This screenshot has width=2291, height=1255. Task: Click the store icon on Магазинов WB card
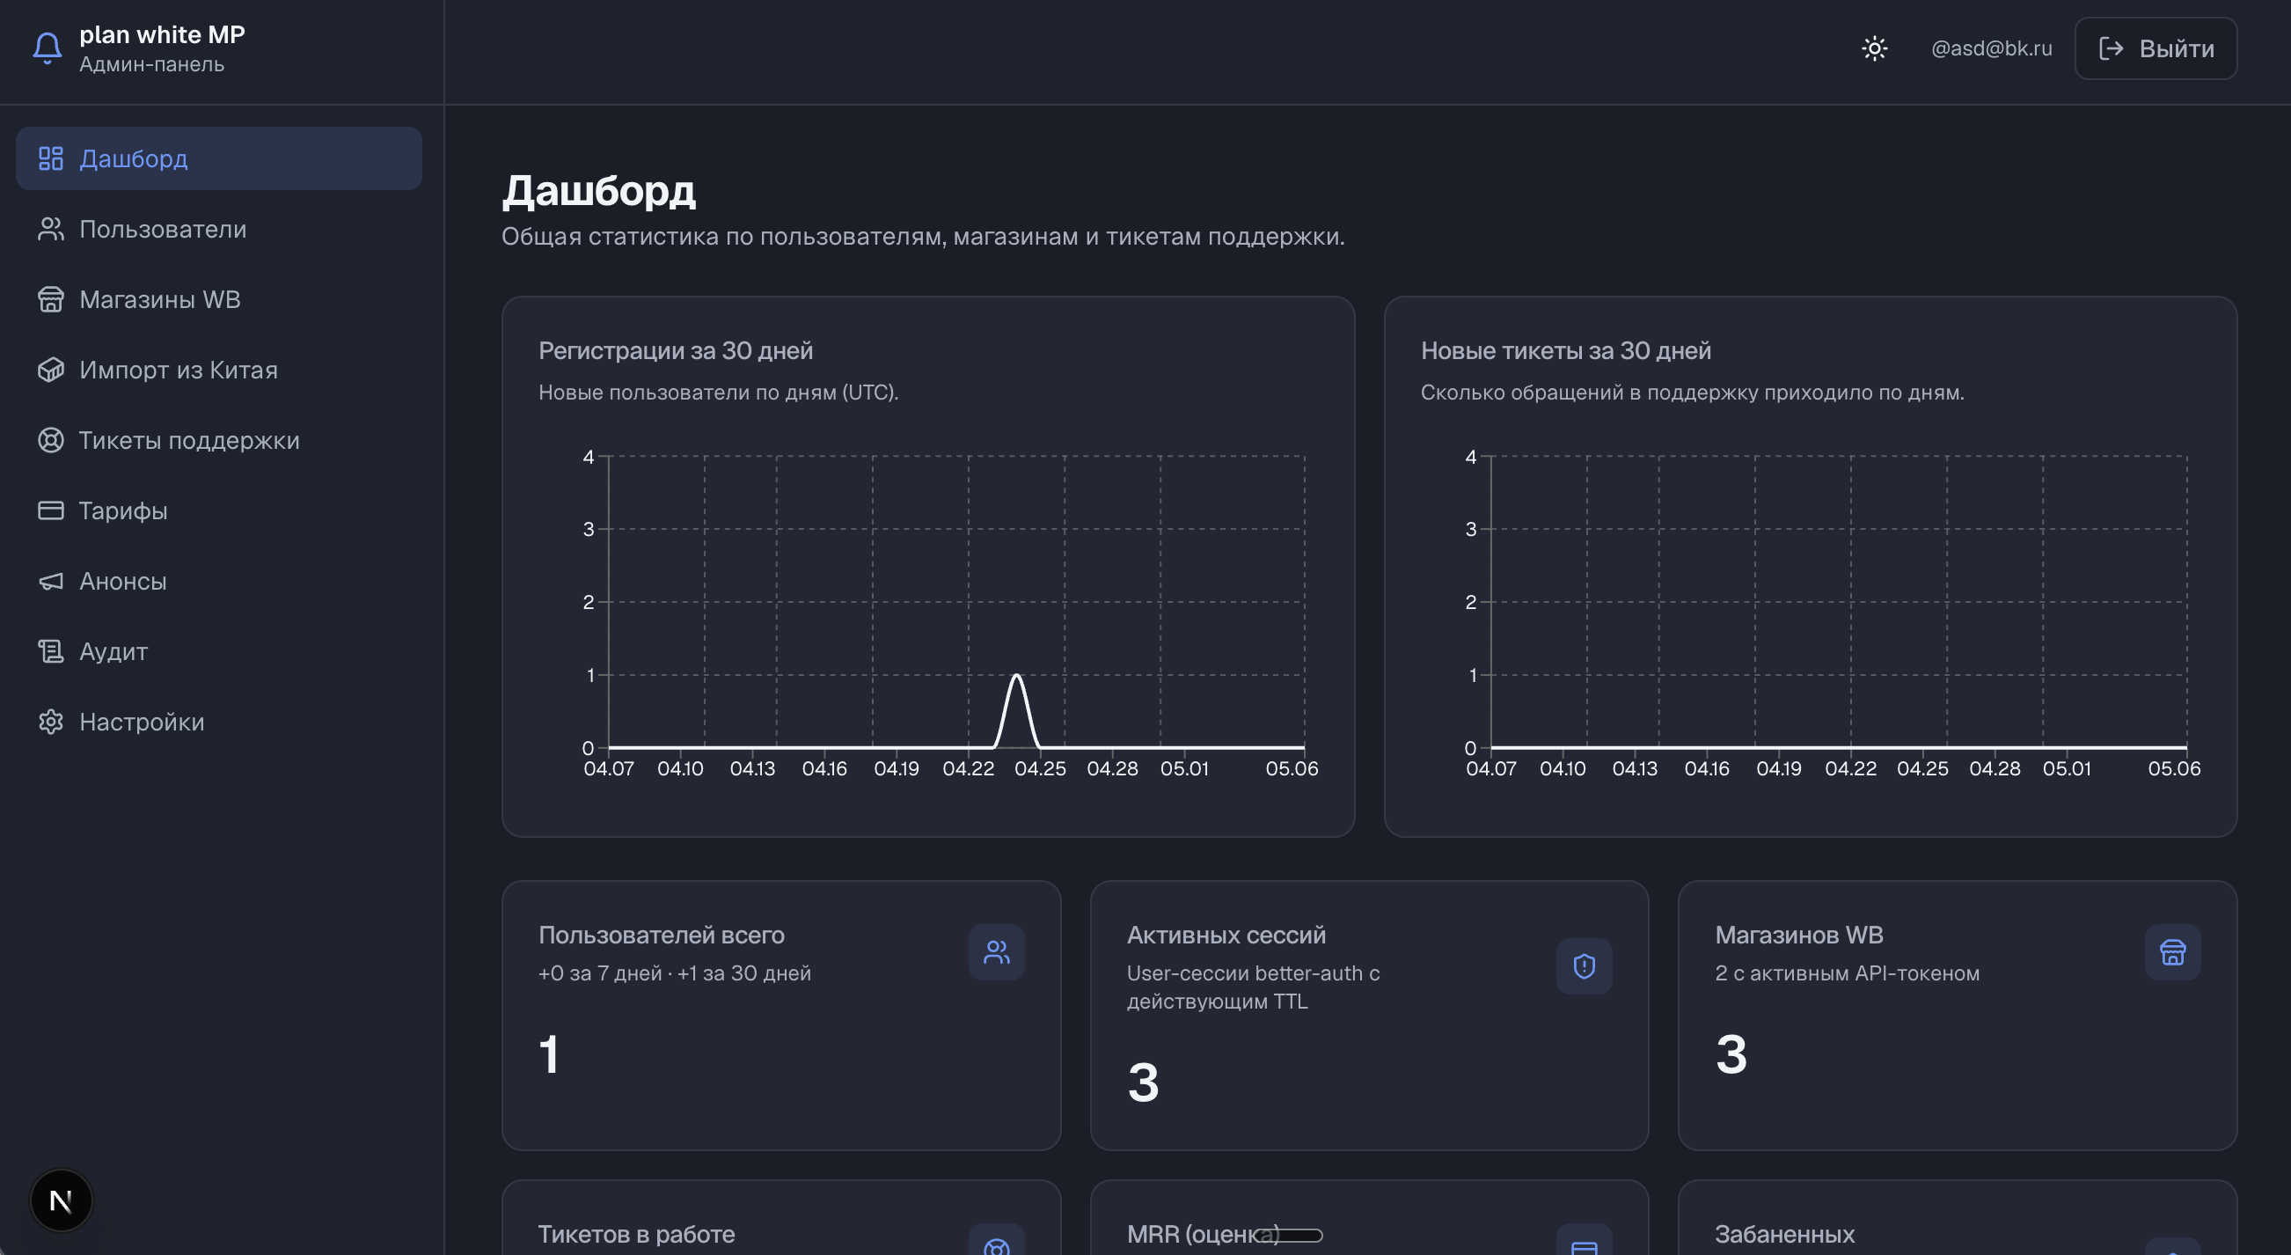(x=2173, y=952)
